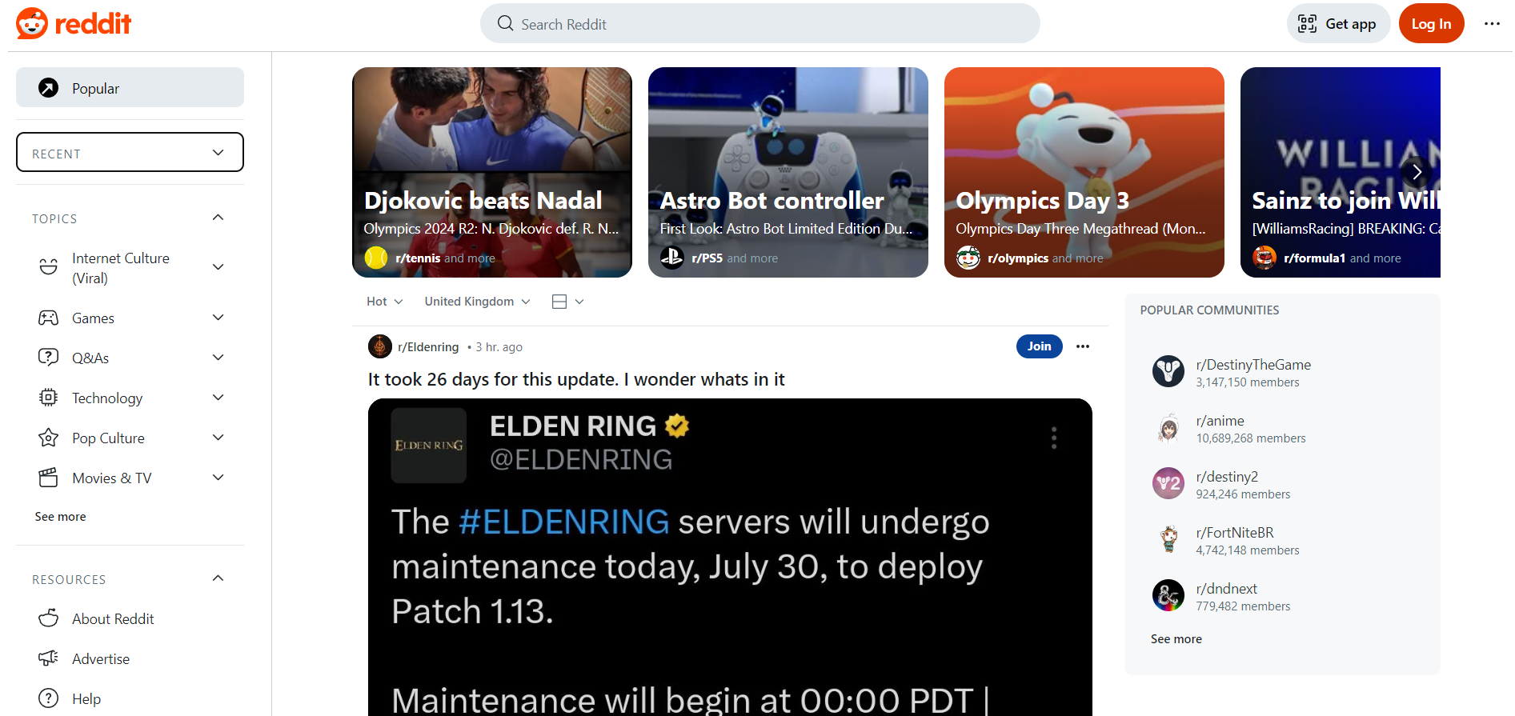Click the r/dndnext community icon
Image resolution: width=1515 pixels, height=716 pixels.
point(1168,595)
